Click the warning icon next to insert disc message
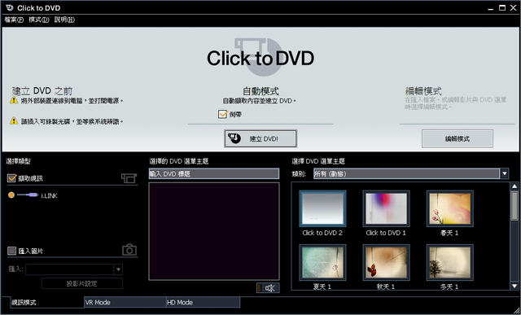 [14, 120]
